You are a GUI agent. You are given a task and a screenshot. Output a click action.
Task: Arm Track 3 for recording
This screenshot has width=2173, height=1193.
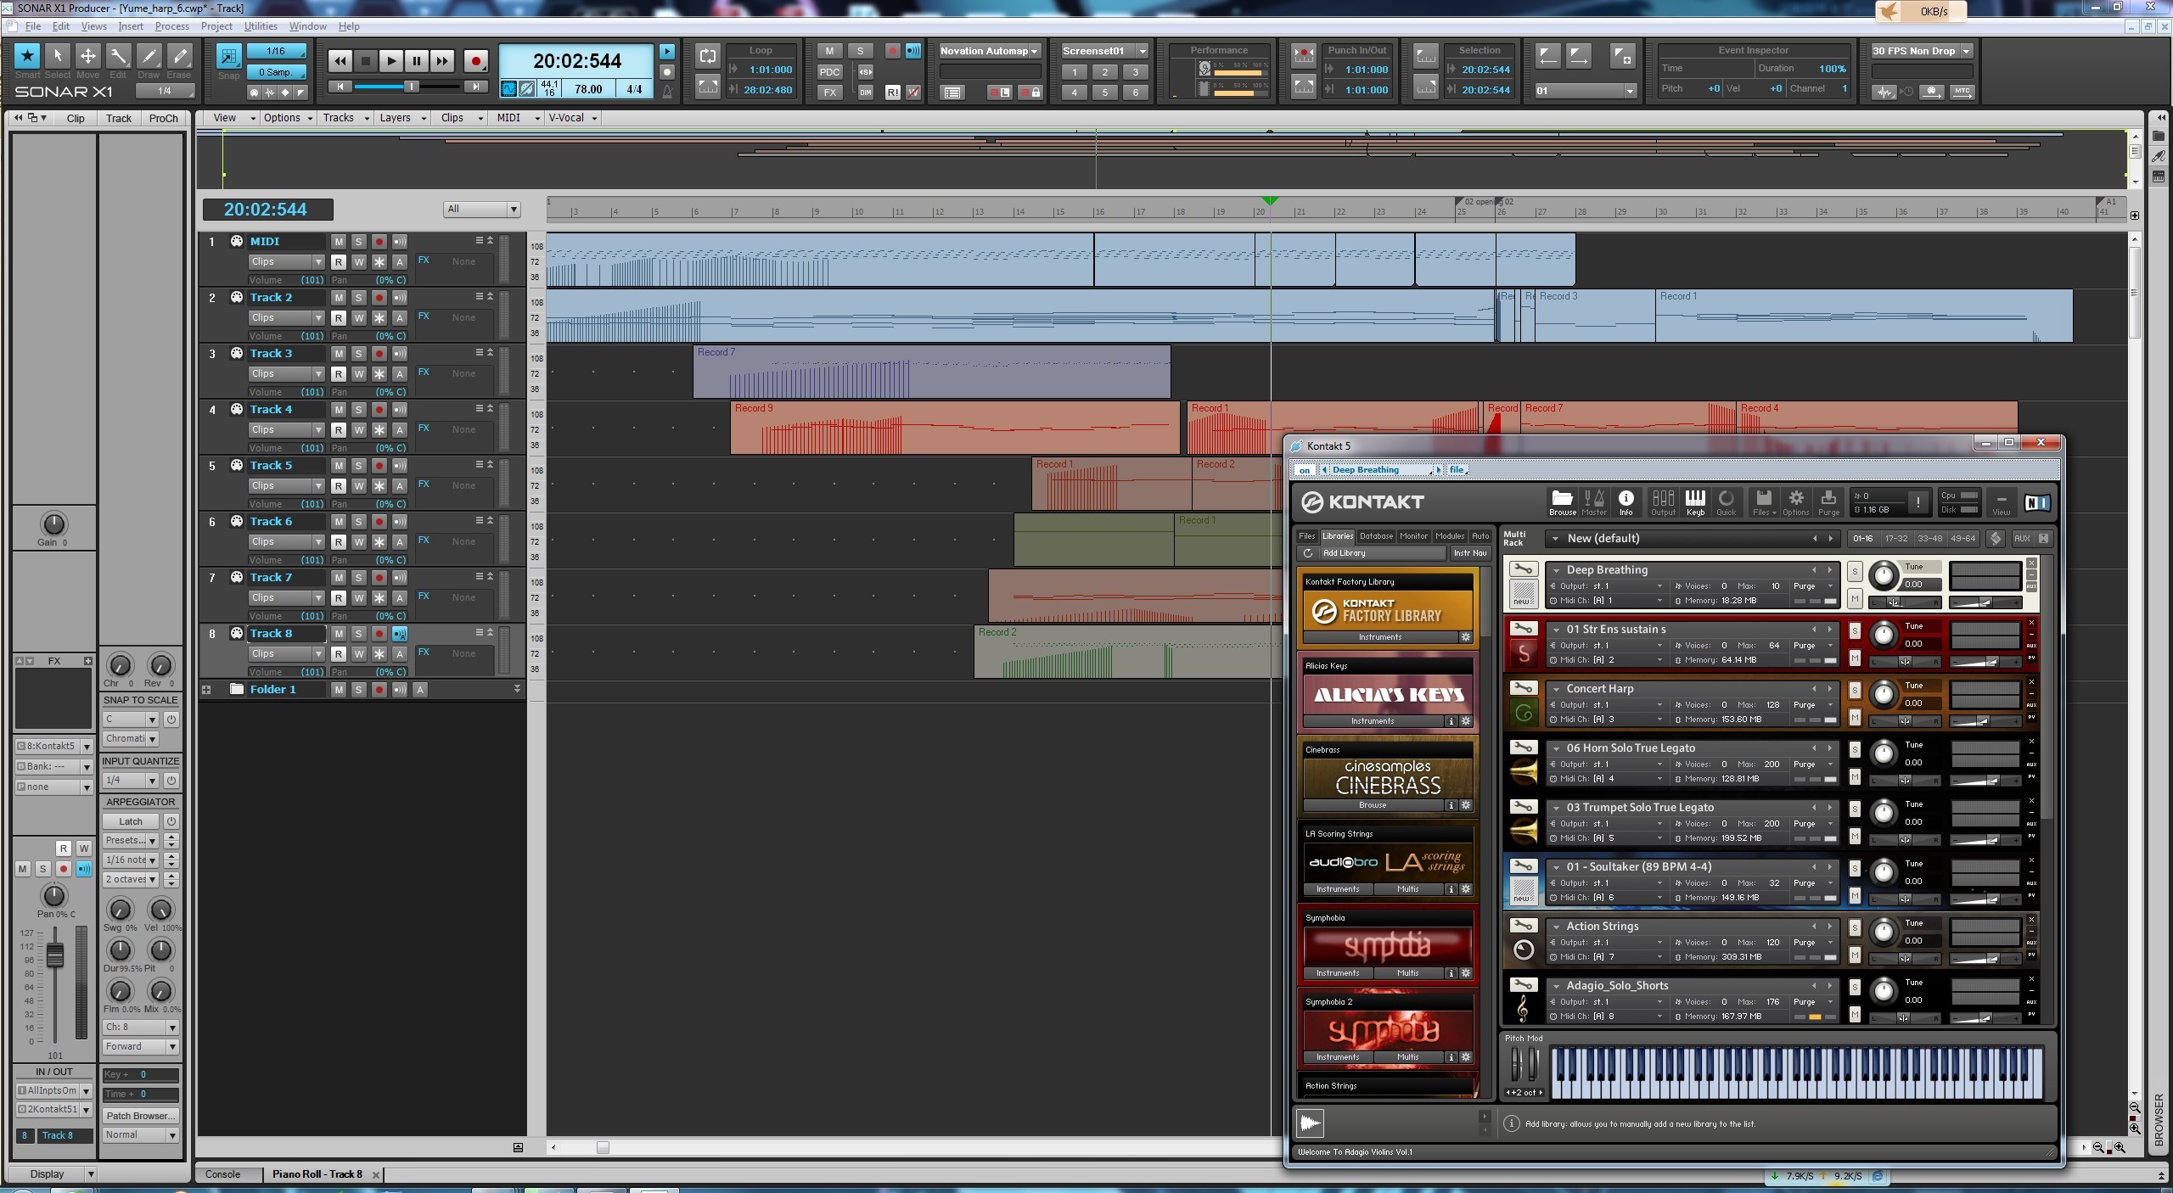[x=379, y=354]
